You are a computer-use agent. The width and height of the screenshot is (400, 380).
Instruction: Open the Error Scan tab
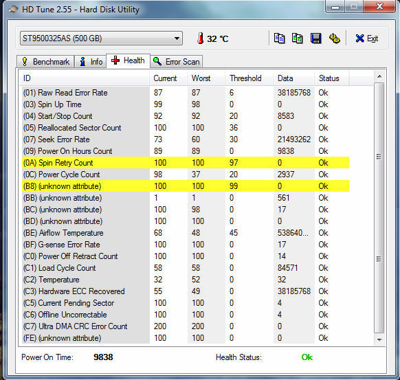(x=177, y=62)
